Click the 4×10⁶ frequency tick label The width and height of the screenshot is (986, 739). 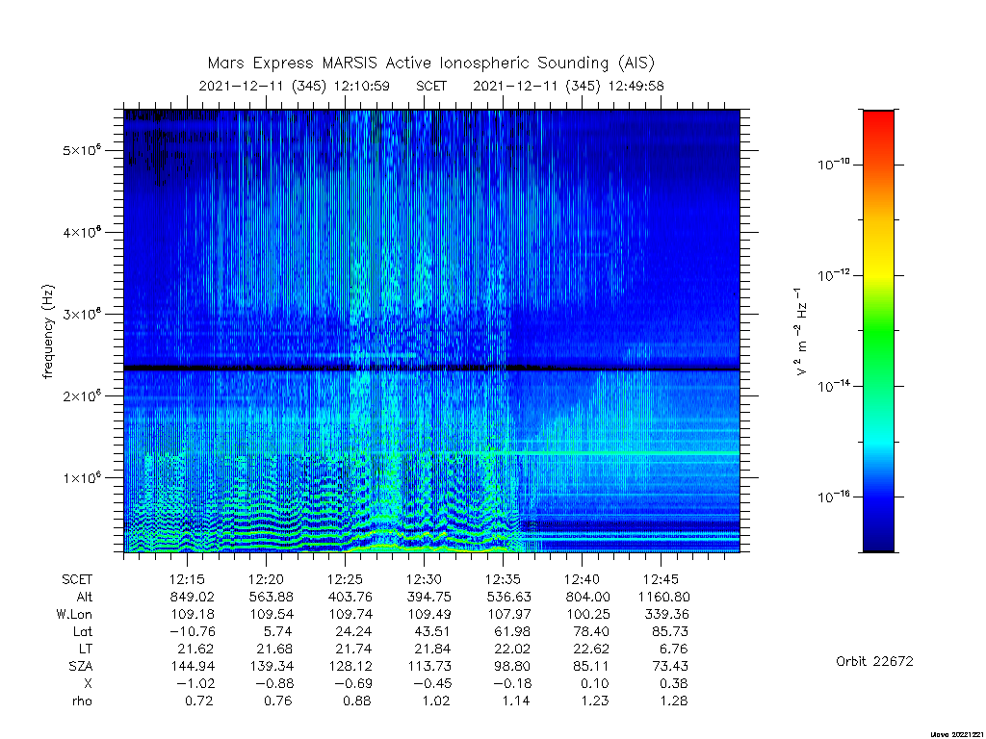pyautogui.click(x=82, y=232)
